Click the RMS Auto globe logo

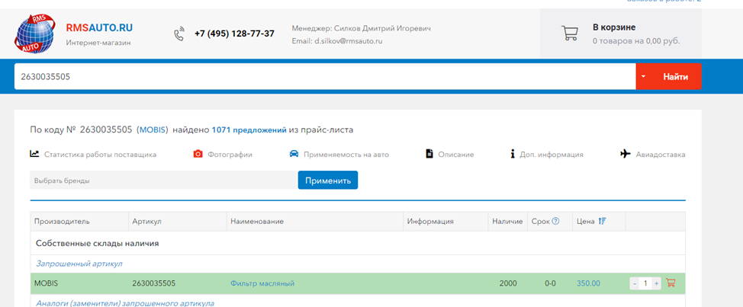(x=36, y=33)
